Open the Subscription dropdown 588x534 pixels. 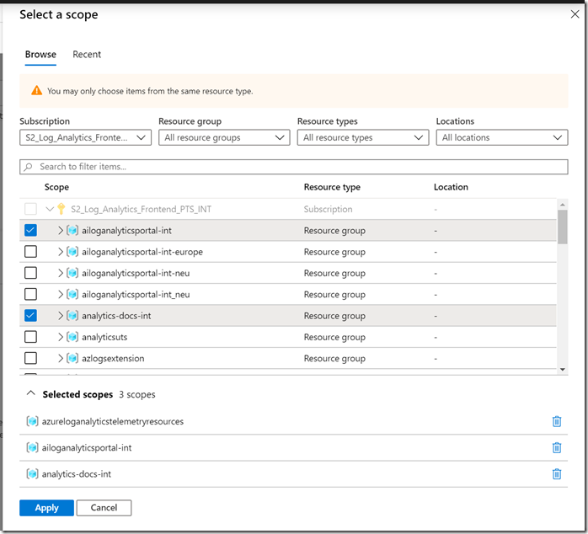(85, 137)
